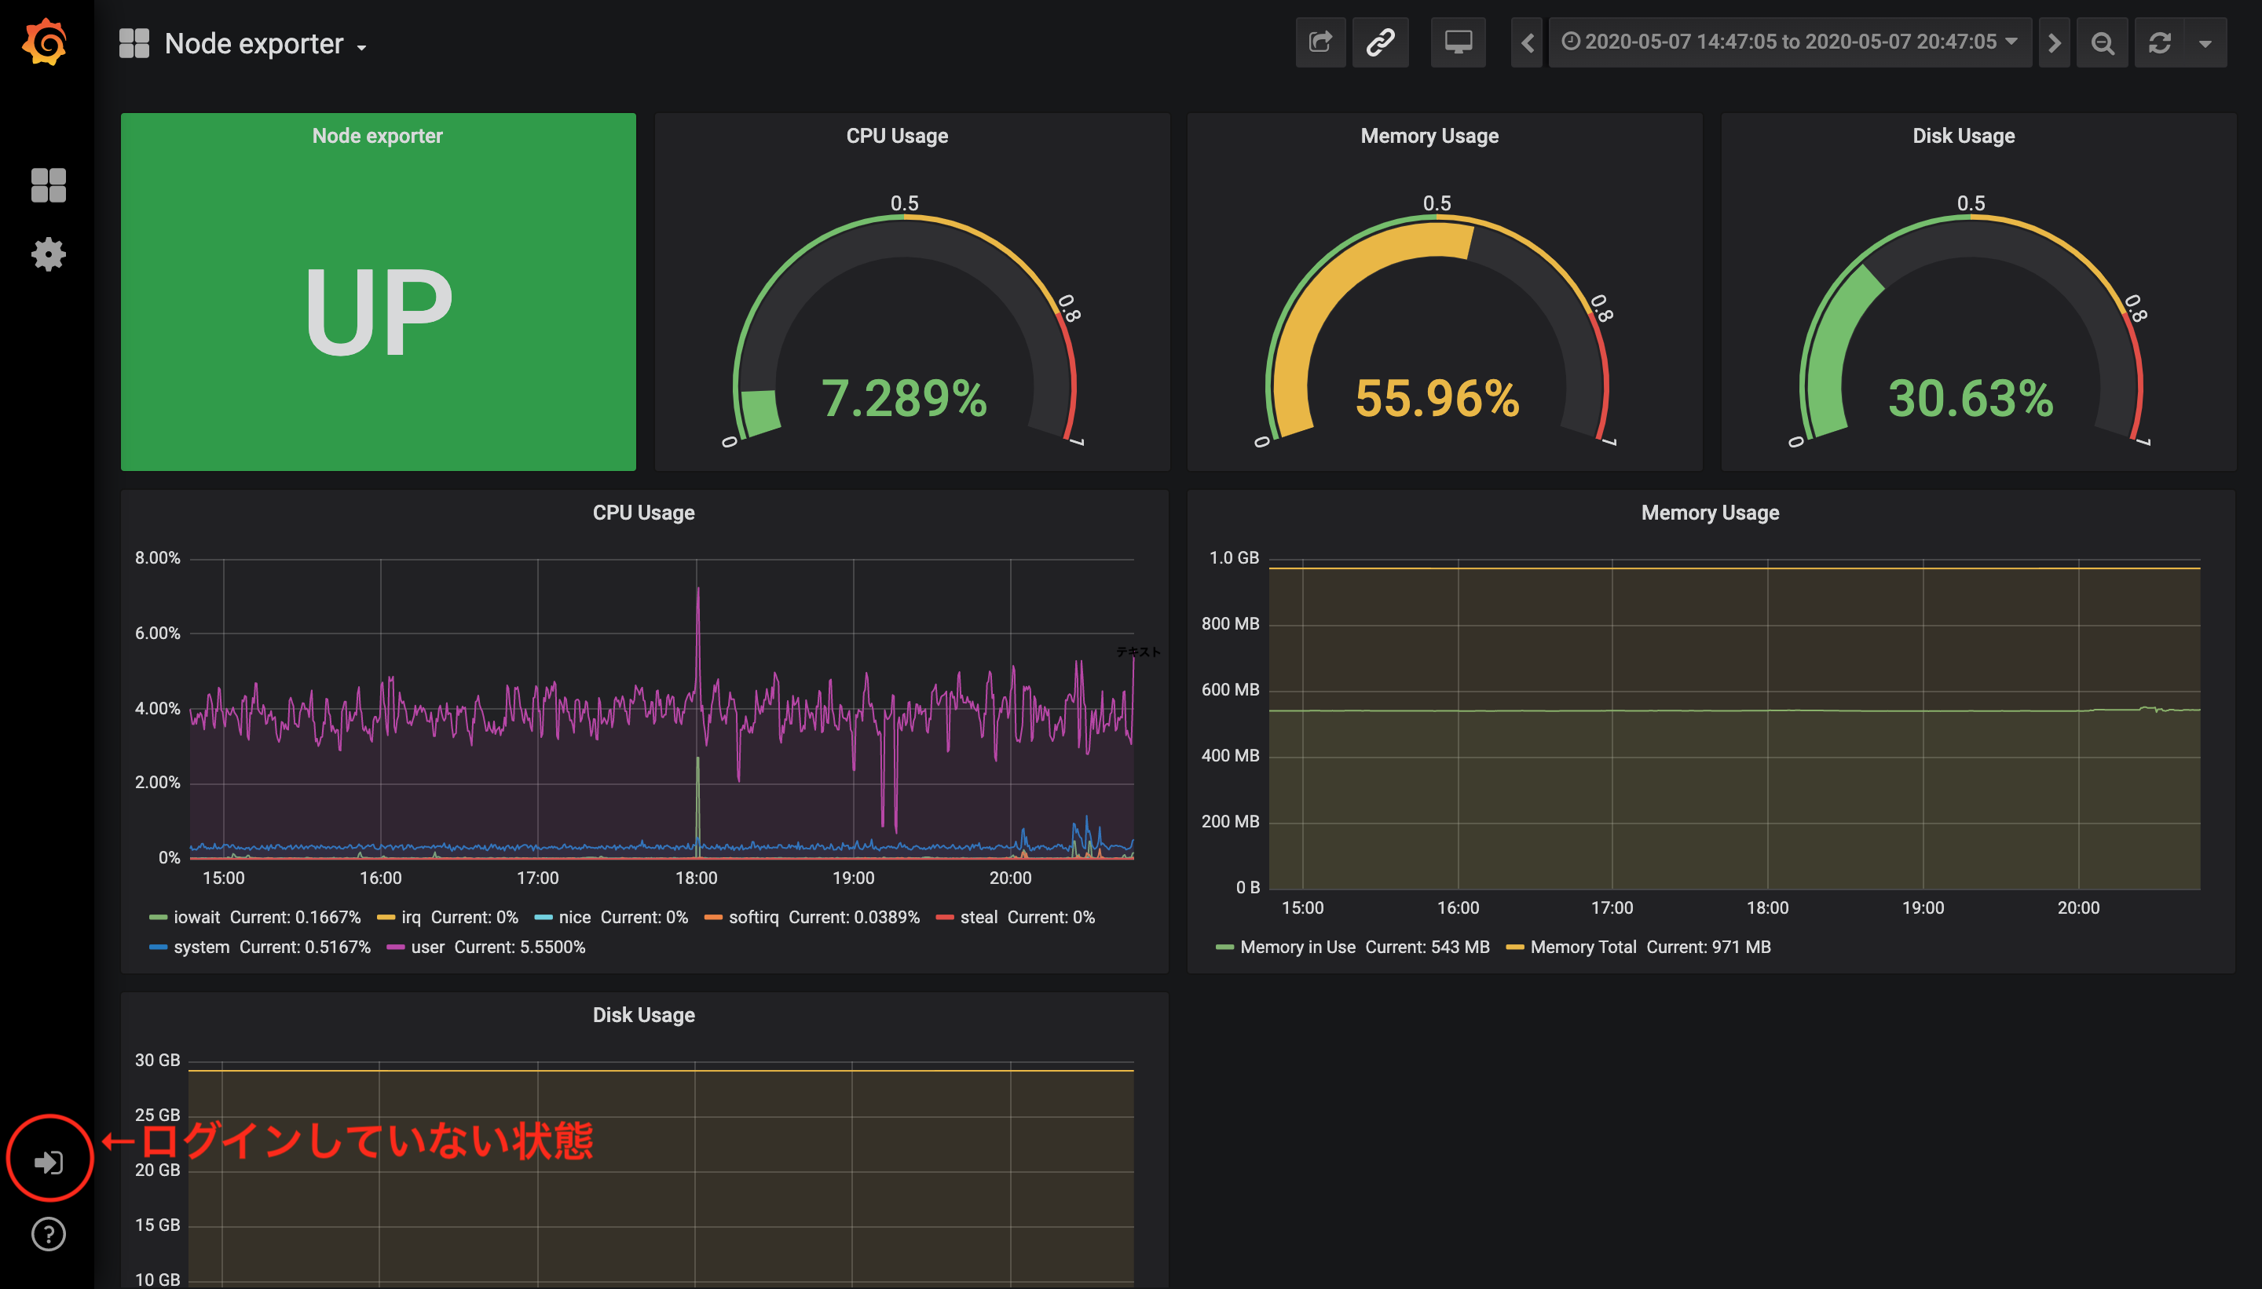Click the Memory Total legend color swatch
Screen dimensions: 2262x1289
point(1515,948)
